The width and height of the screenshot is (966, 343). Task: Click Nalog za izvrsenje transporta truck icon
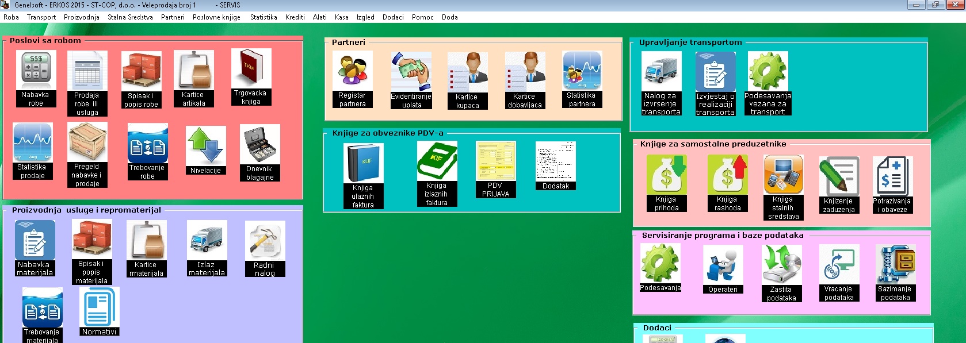point(661,71)
